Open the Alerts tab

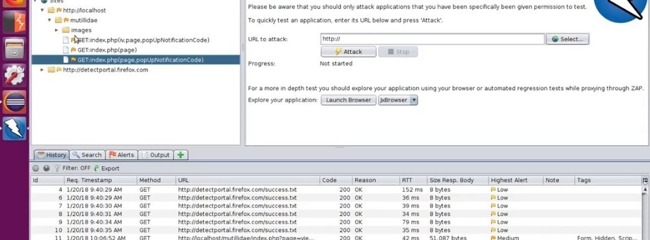(x=122, y=155)
